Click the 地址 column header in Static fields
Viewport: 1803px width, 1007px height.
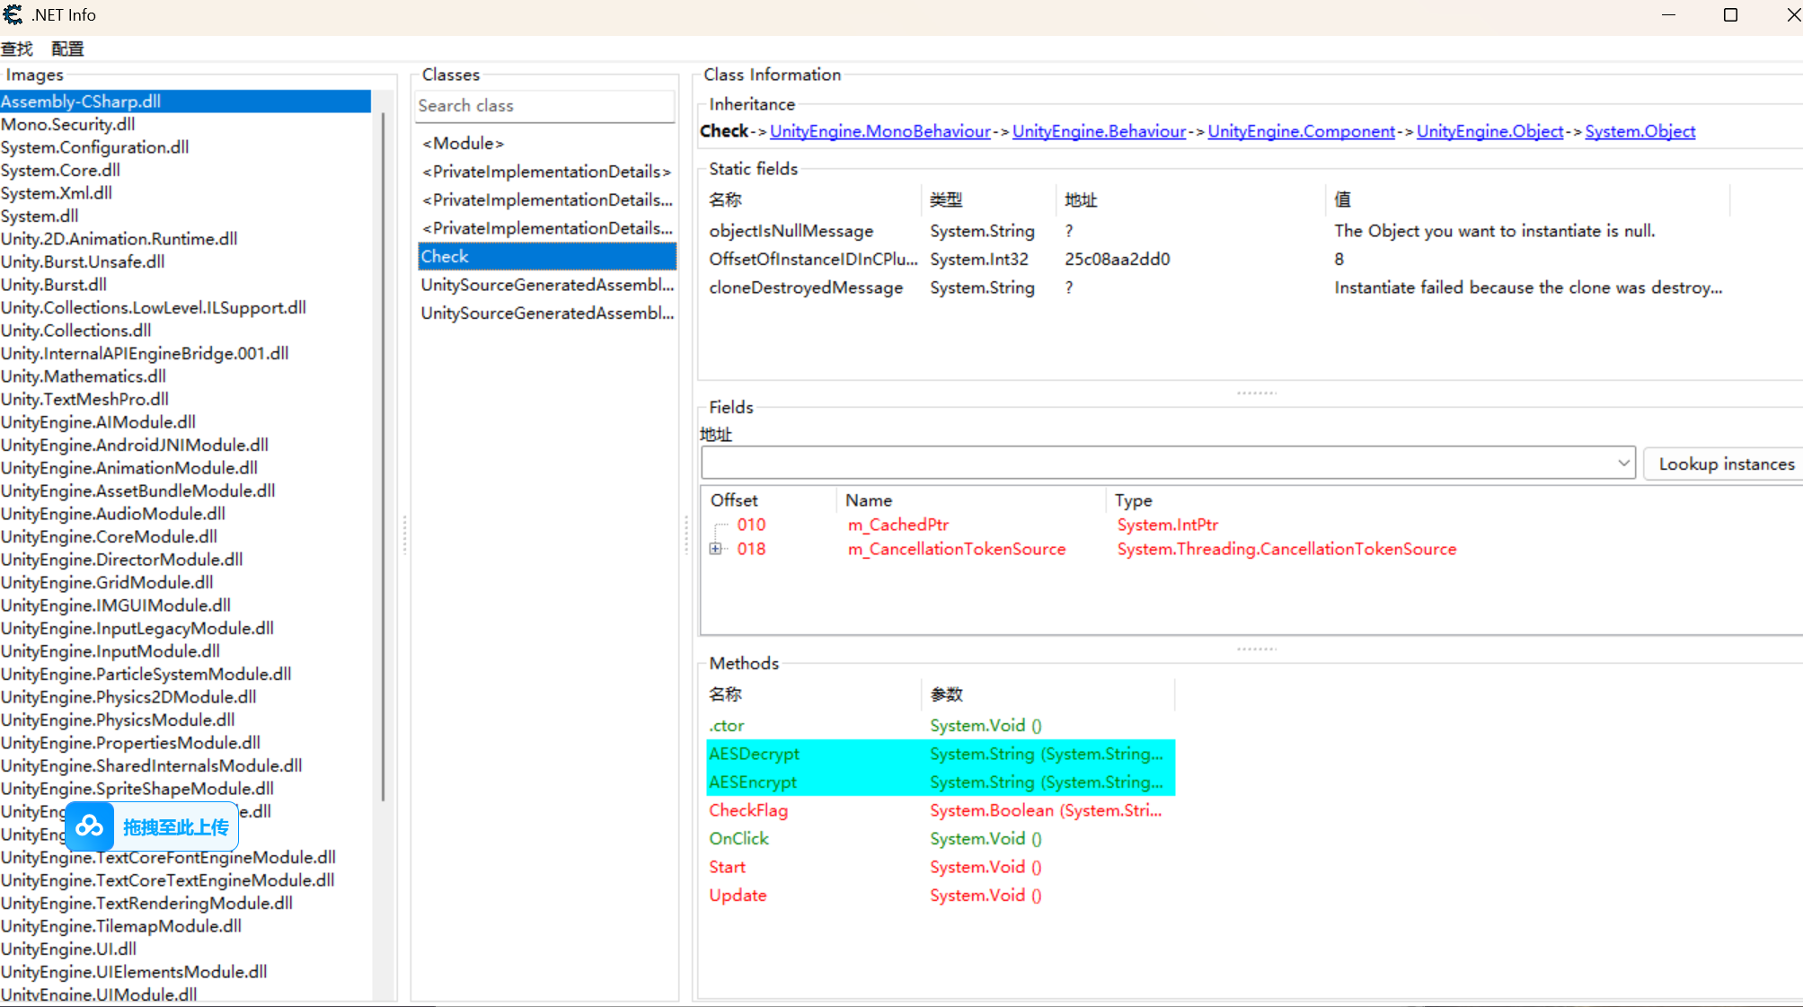coord(1081,200)
